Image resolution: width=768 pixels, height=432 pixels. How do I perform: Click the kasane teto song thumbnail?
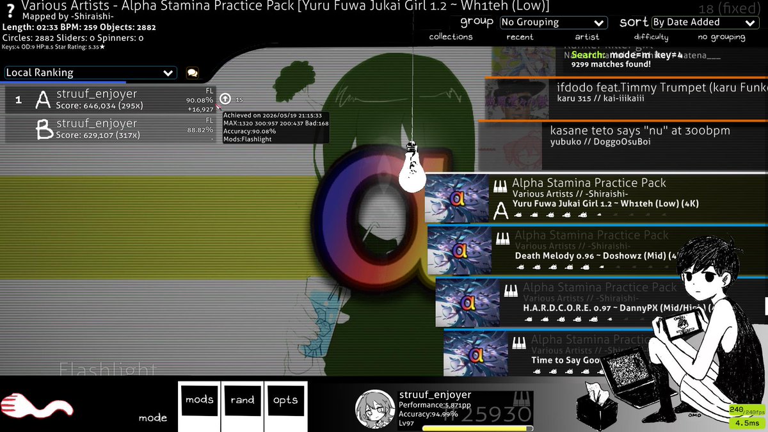tap(511, 146)
